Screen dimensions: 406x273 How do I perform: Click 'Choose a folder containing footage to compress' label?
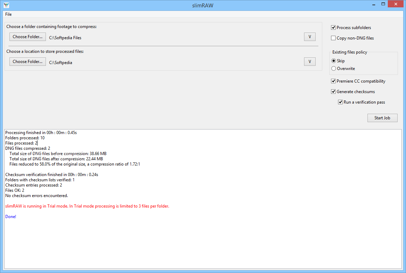point(51,27)
